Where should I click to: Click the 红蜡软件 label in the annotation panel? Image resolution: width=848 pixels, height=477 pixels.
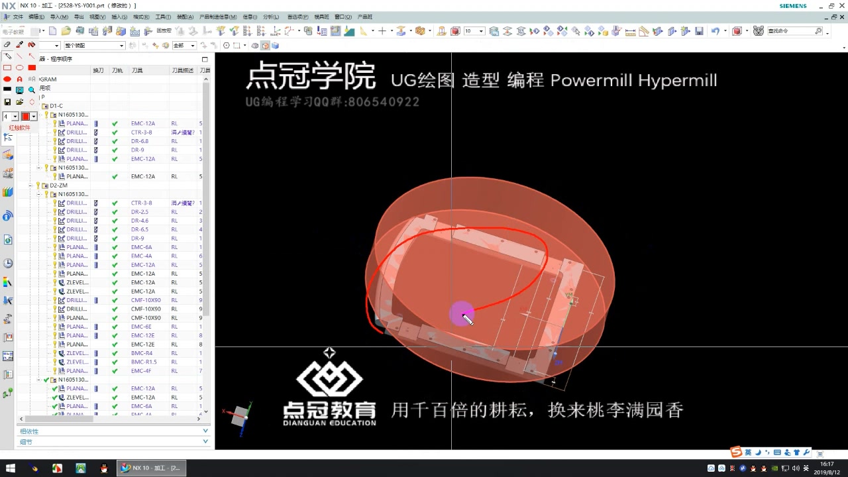point(20,128)
